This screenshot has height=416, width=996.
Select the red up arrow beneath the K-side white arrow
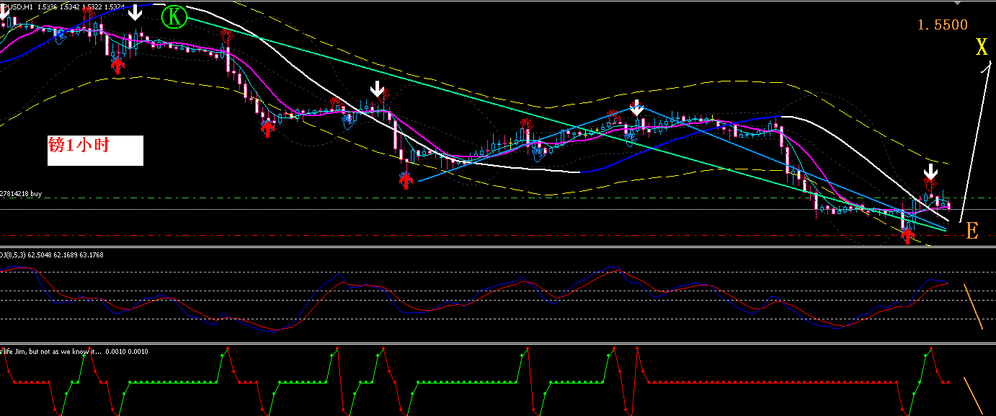click(119, 66)
